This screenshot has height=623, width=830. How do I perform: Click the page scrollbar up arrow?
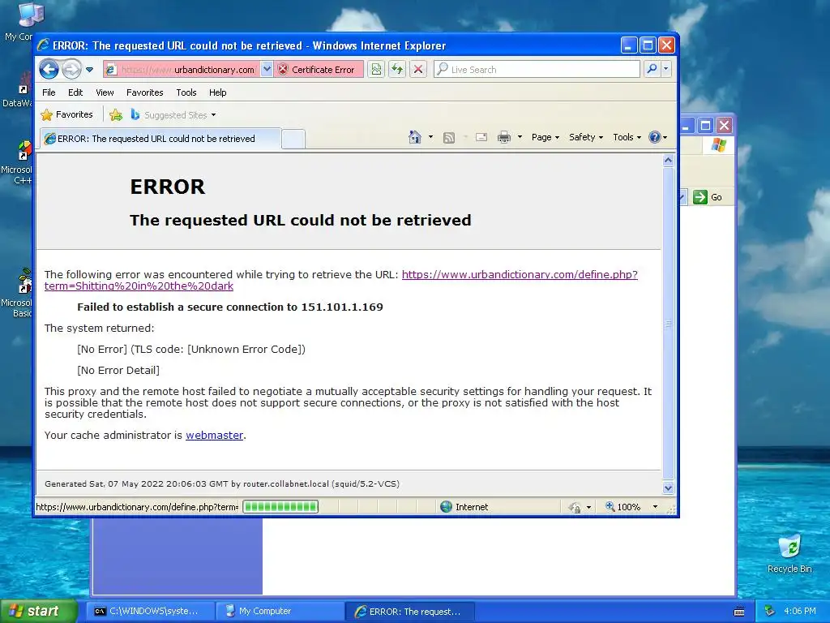(x=668, y=160)
